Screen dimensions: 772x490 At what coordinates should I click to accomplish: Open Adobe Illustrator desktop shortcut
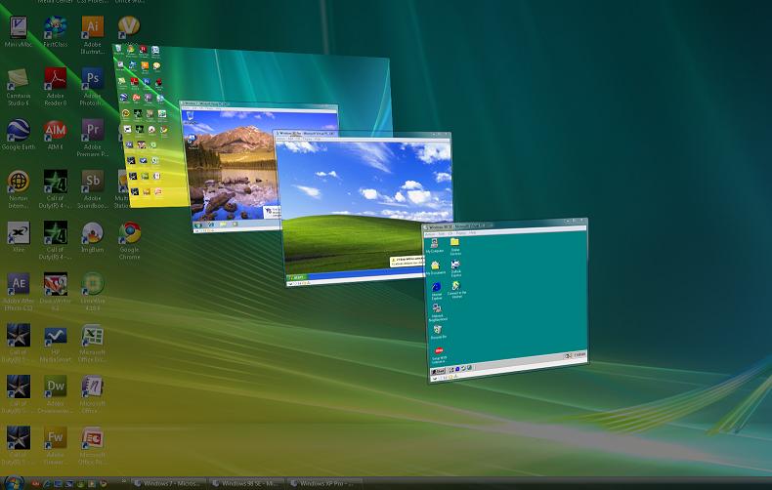(92, 34)
